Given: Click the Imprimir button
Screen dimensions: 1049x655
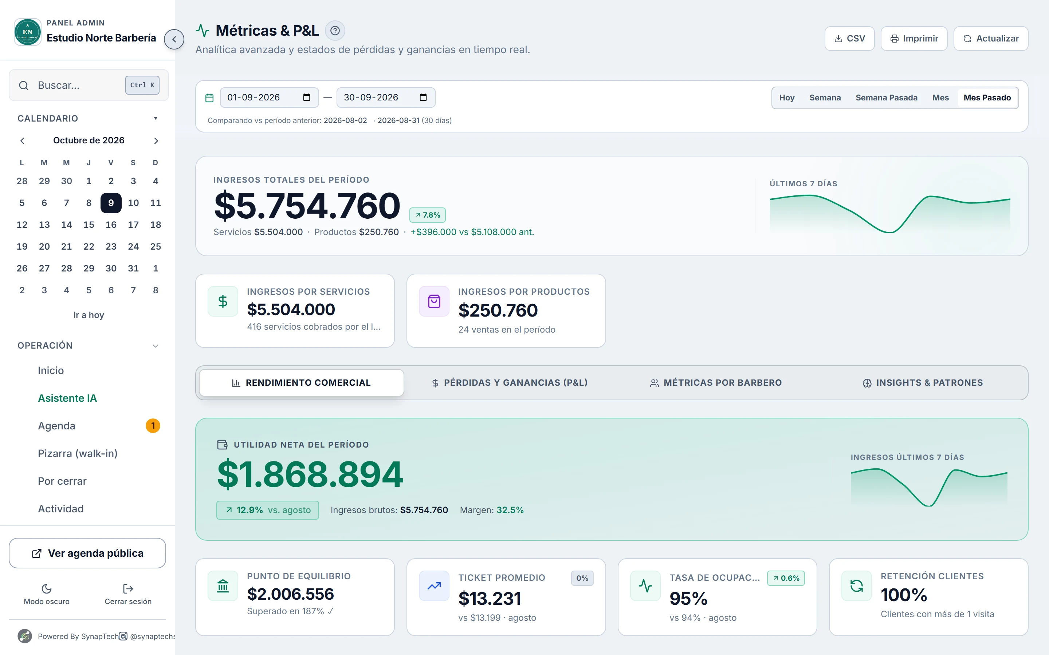Looking at the screenshot, I should coord(914,39).
